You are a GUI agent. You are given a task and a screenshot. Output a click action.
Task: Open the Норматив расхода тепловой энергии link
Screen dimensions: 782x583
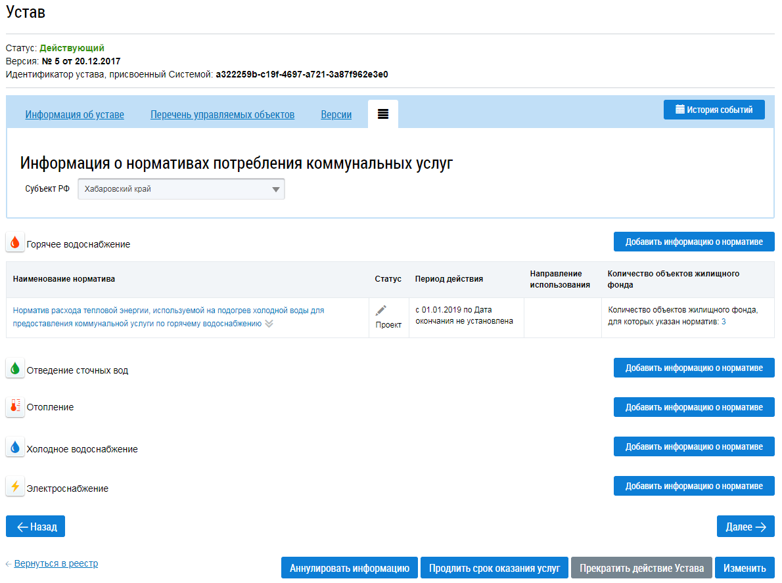click(169, 317)
